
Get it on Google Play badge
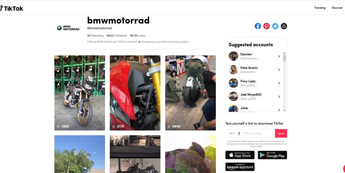272,155
